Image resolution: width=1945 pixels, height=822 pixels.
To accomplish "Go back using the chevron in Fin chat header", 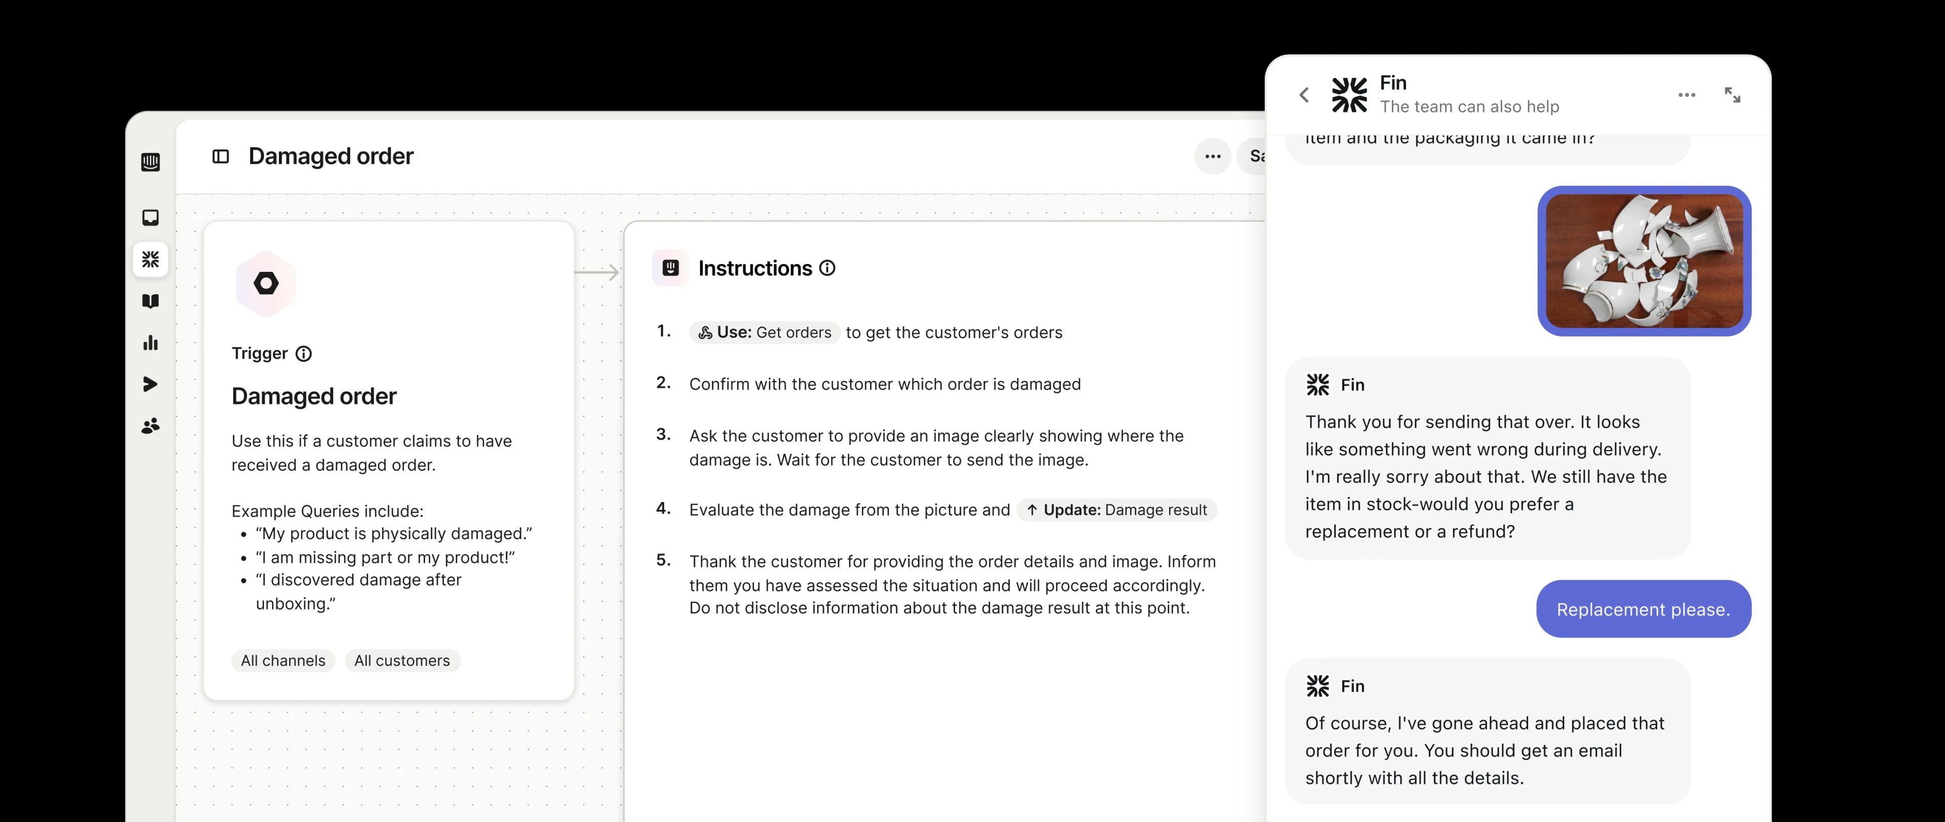I will pyautogui.click(x=1304, y=94).
